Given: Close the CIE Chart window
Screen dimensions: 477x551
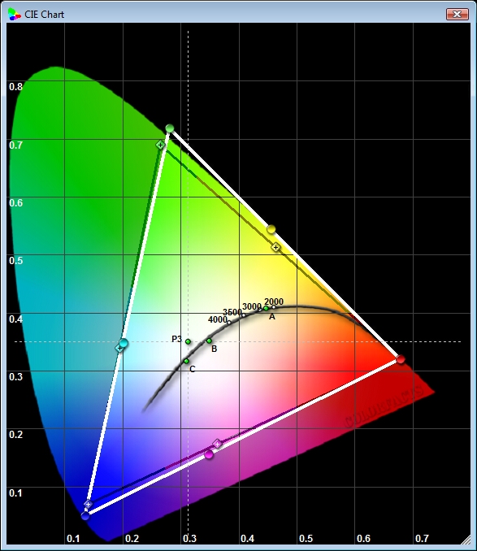Looking at the screenshot, I should pos(457,15).
